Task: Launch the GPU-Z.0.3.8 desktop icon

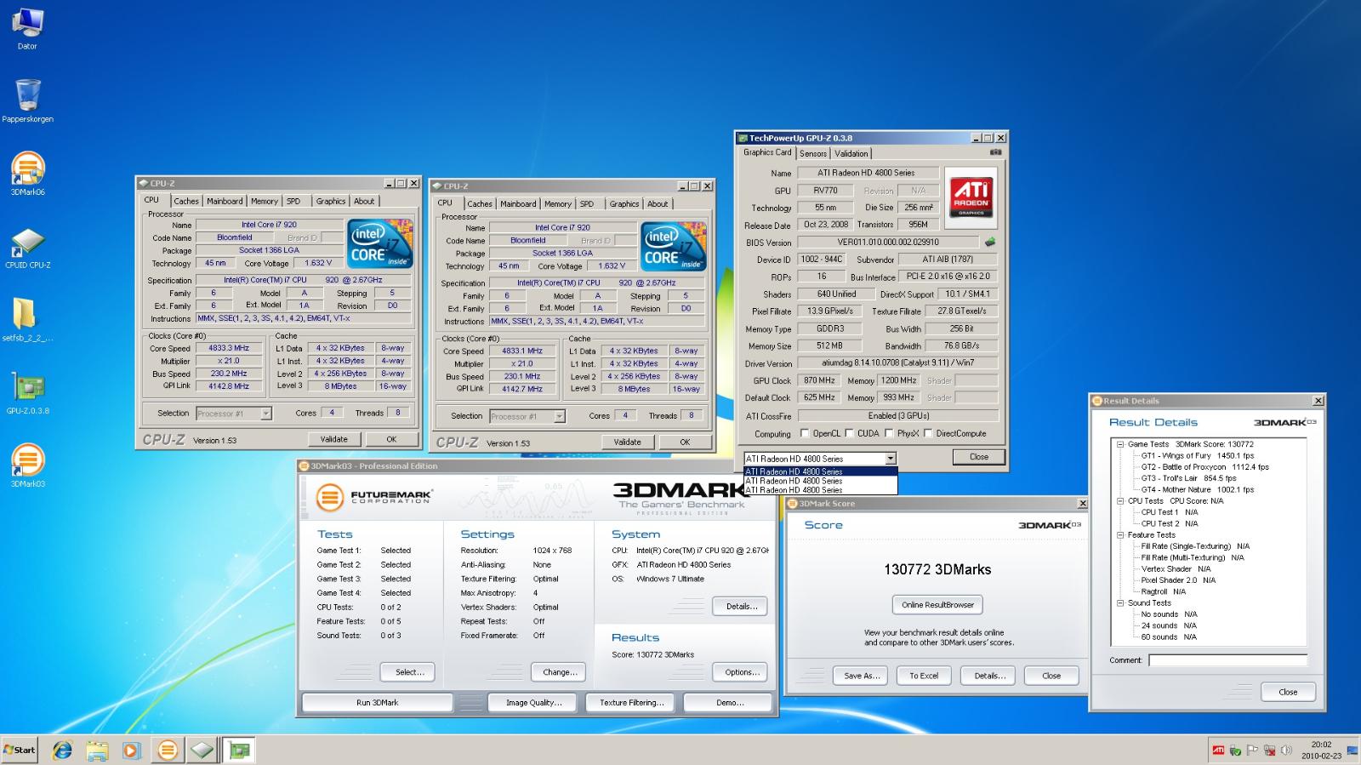Action: [27, 392]
